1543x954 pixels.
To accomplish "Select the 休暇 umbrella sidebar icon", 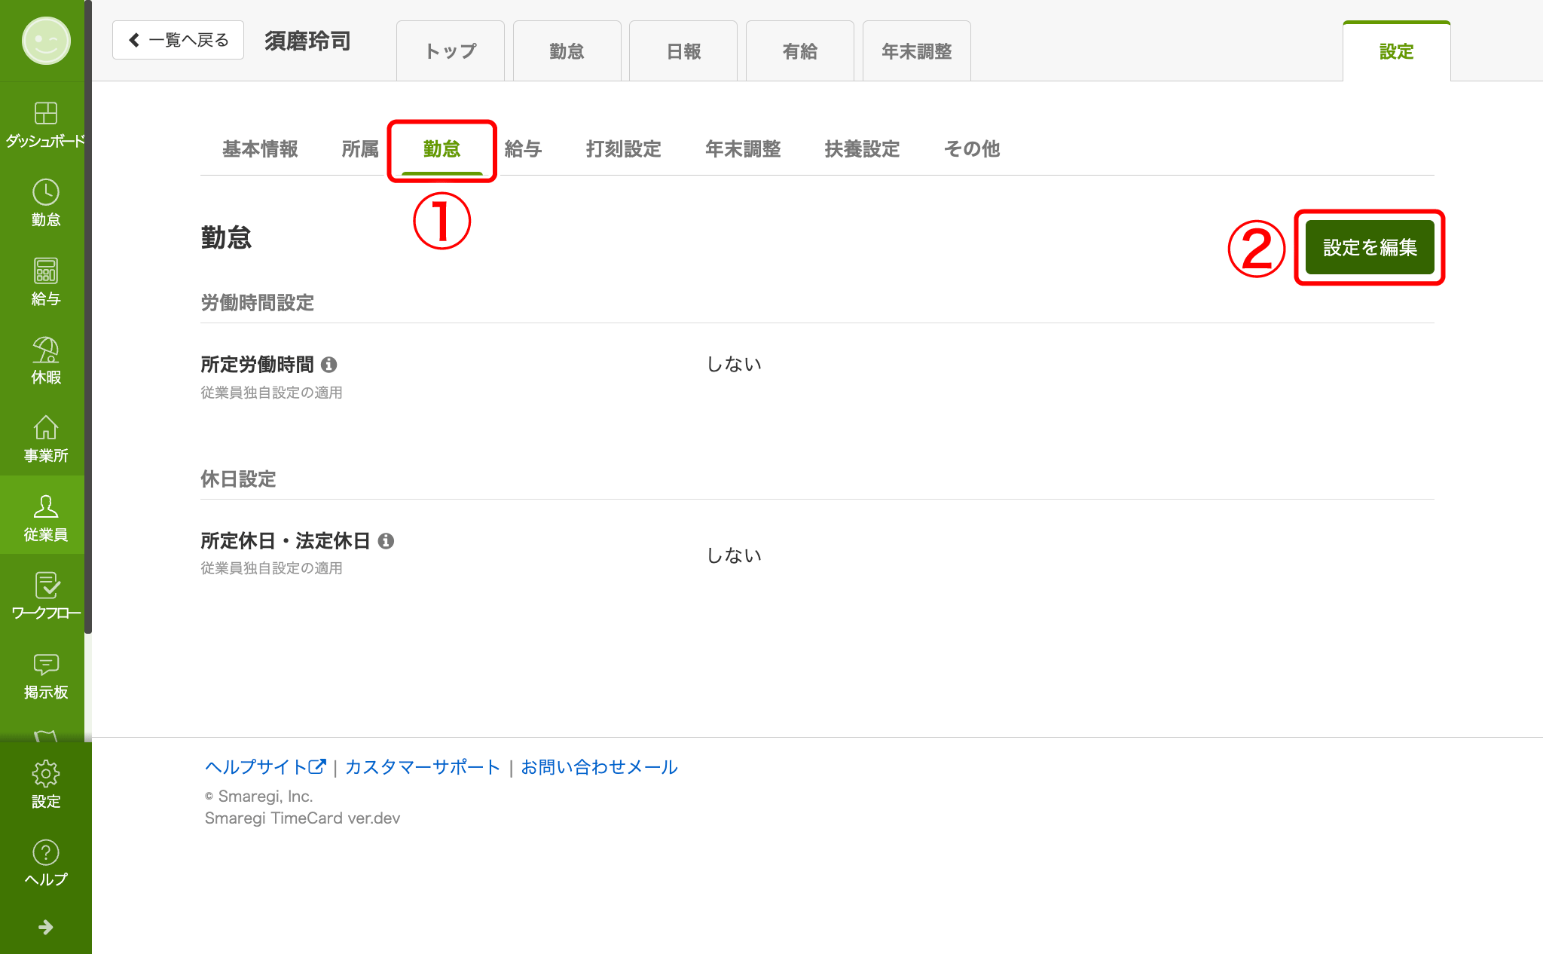I will pos(45,350).
